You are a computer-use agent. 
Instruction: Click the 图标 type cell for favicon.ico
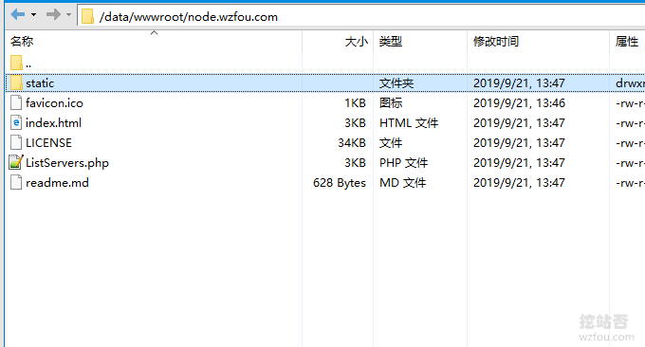tap(391, 102)
